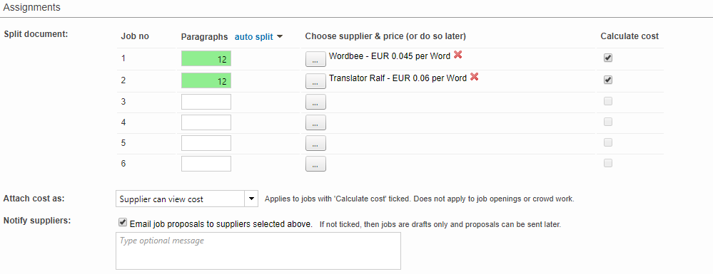Click the empty paragraphs field for job 3
Screen dimensions: 713x274
click(x=206, y=102)
